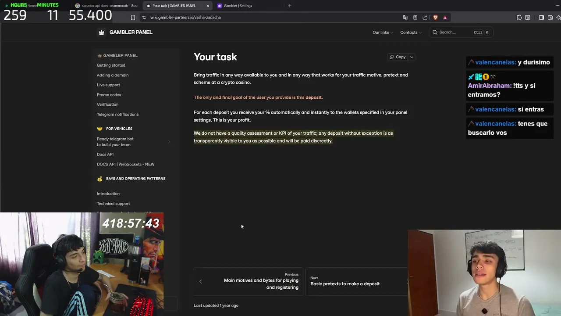This screenshot has width=561, height=316.
Task: Expand the Our links dropdown
Action: [x=383, y=32]
